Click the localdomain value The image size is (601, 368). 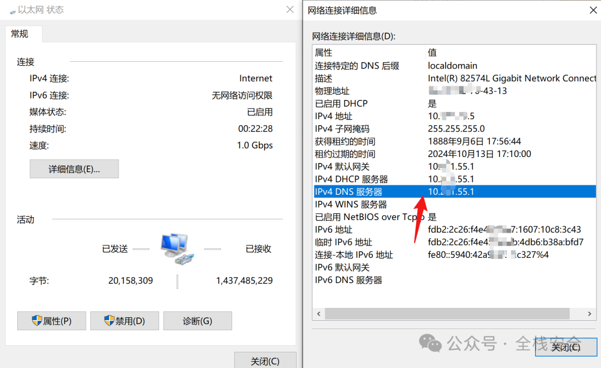tap(452, 66)
